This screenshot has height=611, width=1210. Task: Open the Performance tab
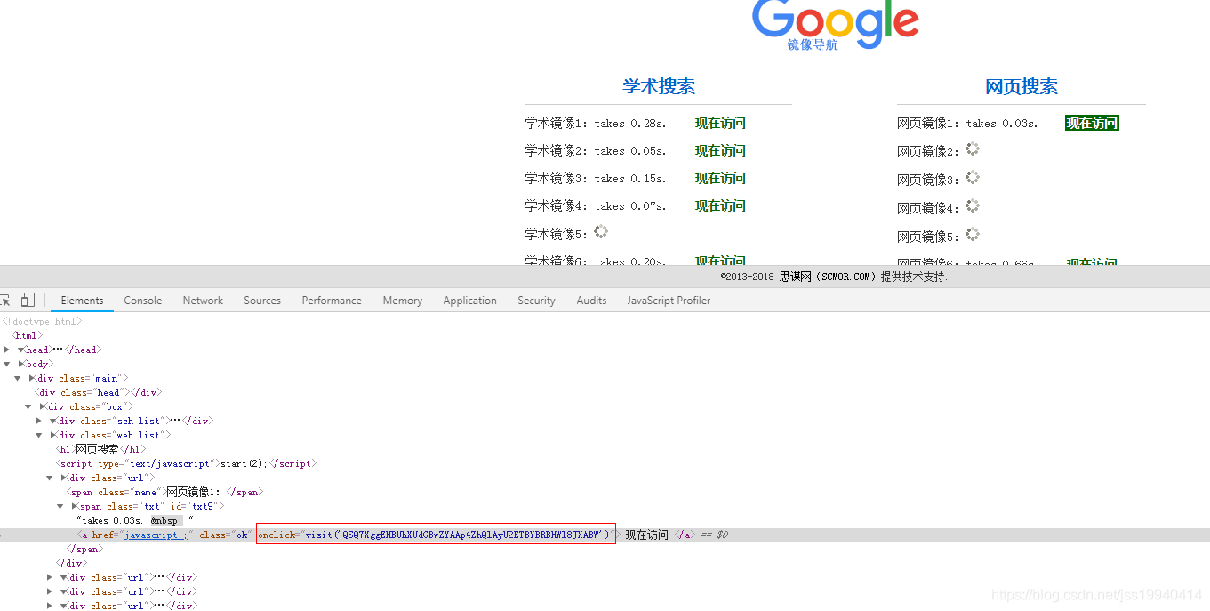click(x=332, y=301)
